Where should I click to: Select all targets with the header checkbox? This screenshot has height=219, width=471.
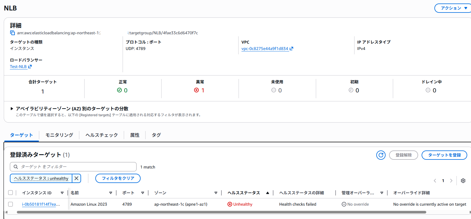[x=10, y=193]
